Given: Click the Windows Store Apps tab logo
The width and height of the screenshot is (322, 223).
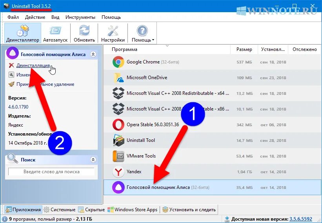Looking at the screenshot, I should click(111, 209).
